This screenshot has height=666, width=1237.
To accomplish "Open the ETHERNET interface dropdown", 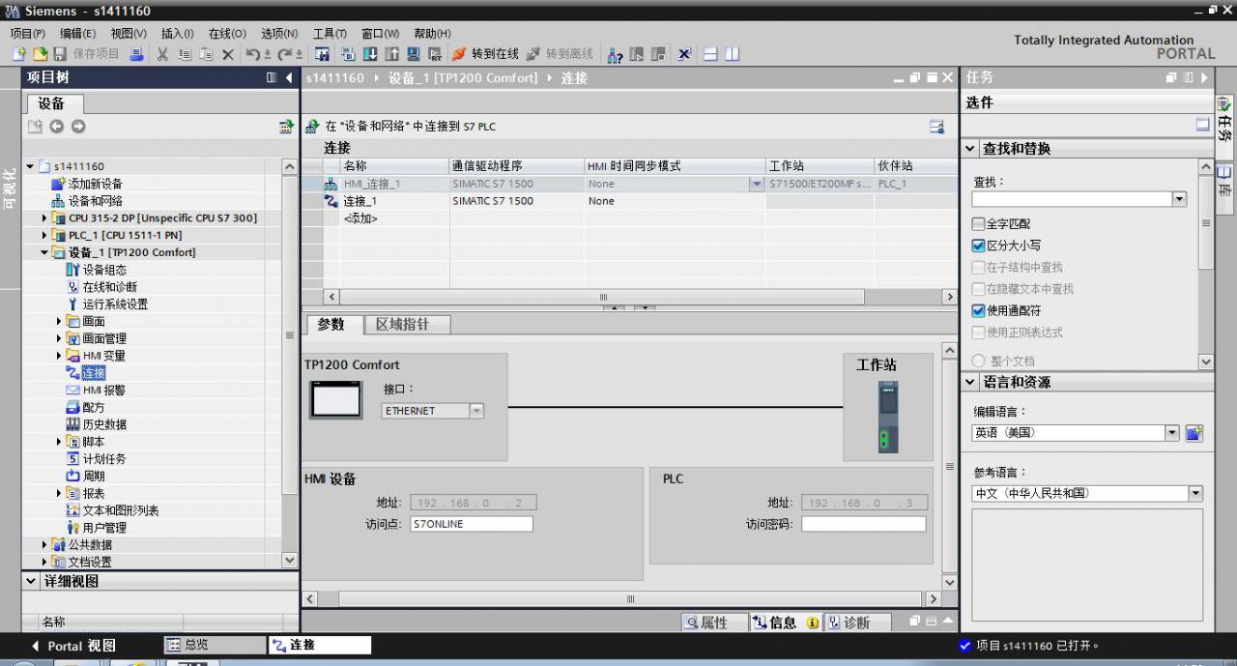I will tap(476, 411).
